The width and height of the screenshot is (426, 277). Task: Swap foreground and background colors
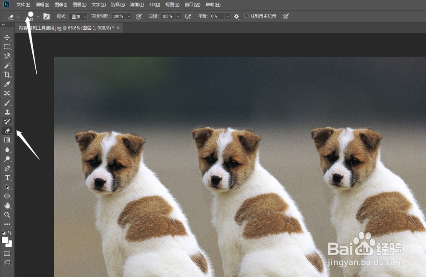tap(10, 233)
